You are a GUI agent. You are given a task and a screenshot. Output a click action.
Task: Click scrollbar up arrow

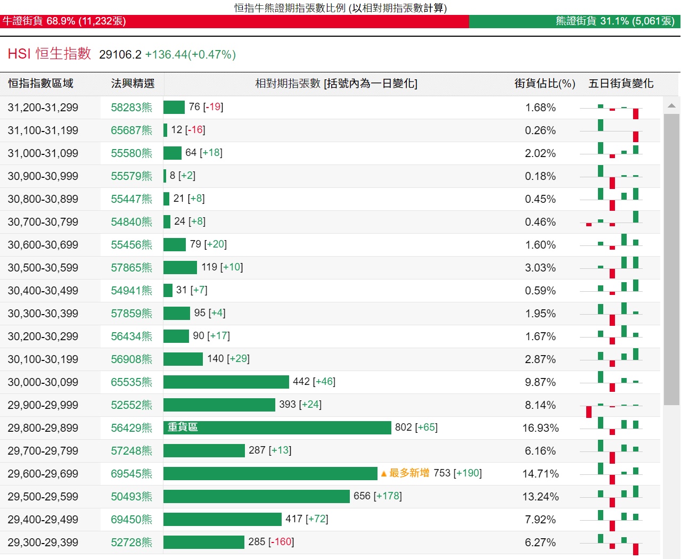pos(671,105)
